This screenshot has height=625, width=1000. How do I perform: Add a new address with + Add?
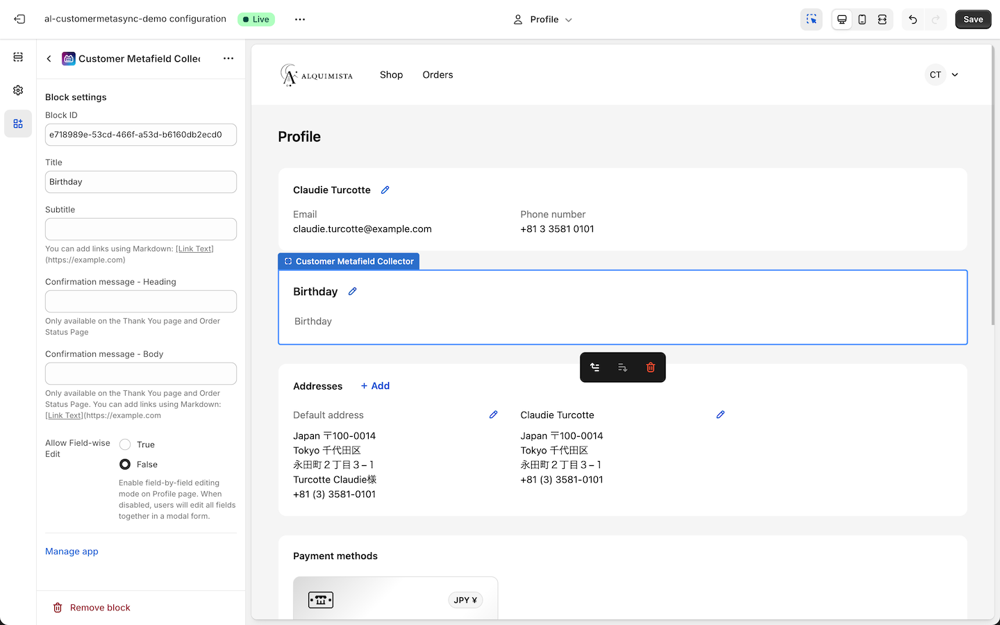pyautogui.click(x=375, y=385)
